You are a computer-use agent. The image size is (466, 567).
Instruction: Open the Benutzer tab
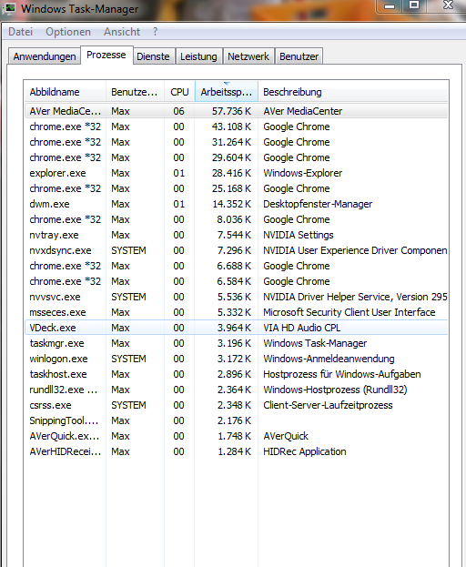click(x=299, y=56)
